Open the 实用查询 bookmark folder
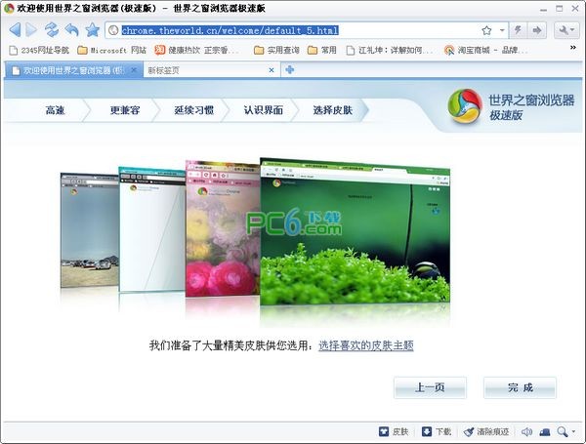This screenshot has width=586, height=444. [276, 50]
